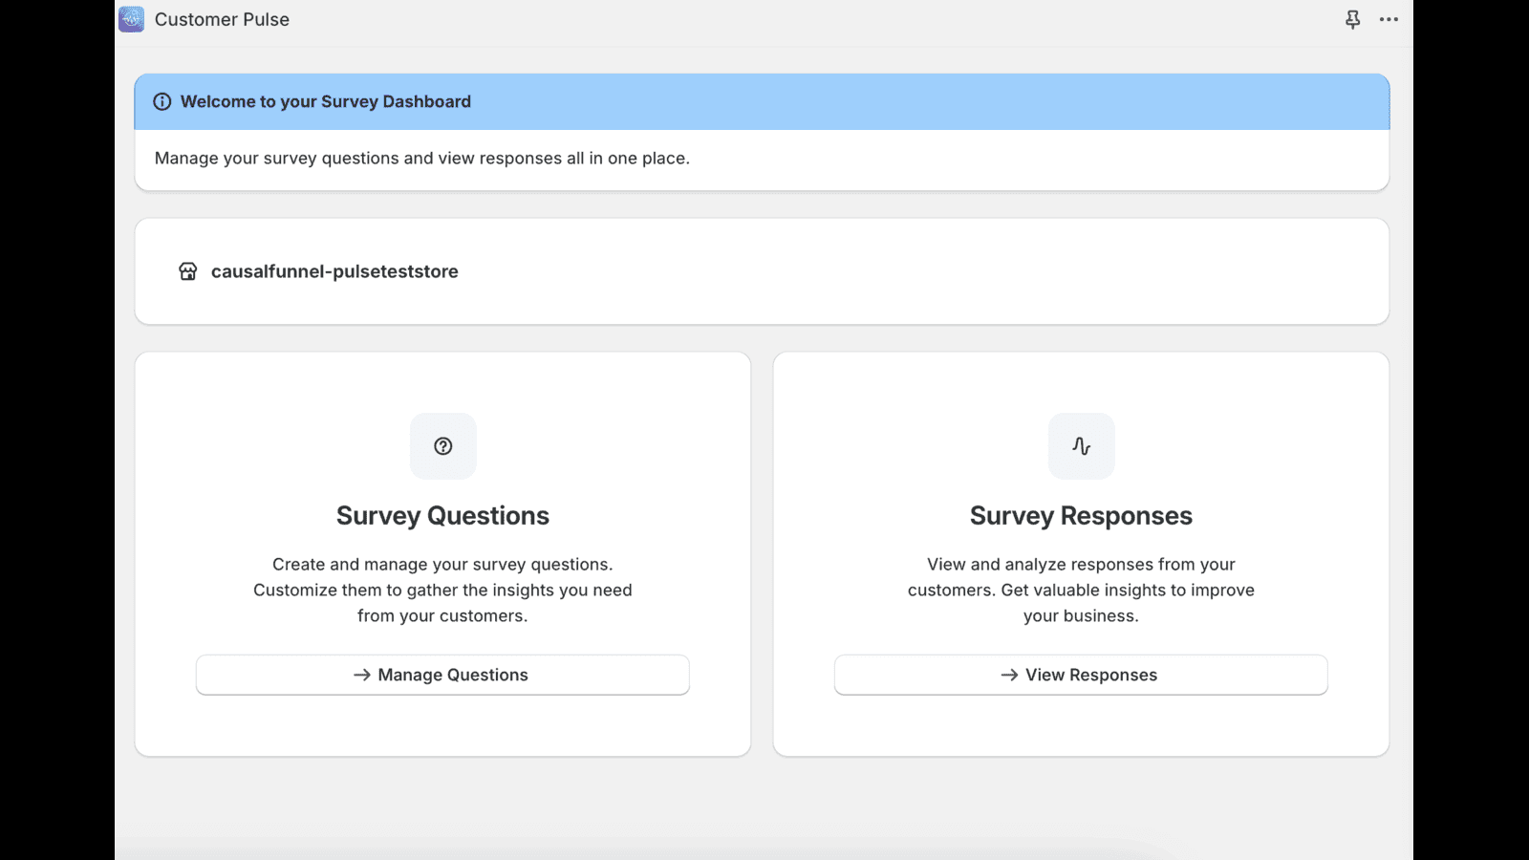
Task: Click the info icon in welcome banner
Action: 162,101
